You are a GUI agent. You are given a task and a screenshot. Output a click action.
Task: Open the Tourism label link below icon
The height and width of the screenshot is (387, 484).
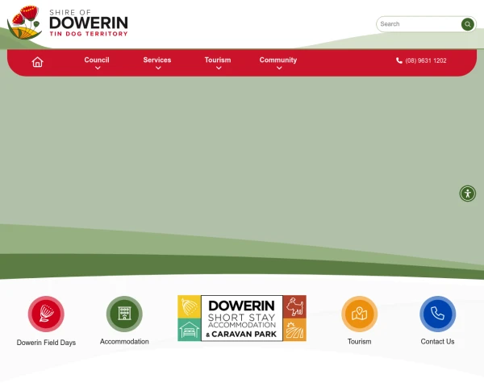[359, 341]
